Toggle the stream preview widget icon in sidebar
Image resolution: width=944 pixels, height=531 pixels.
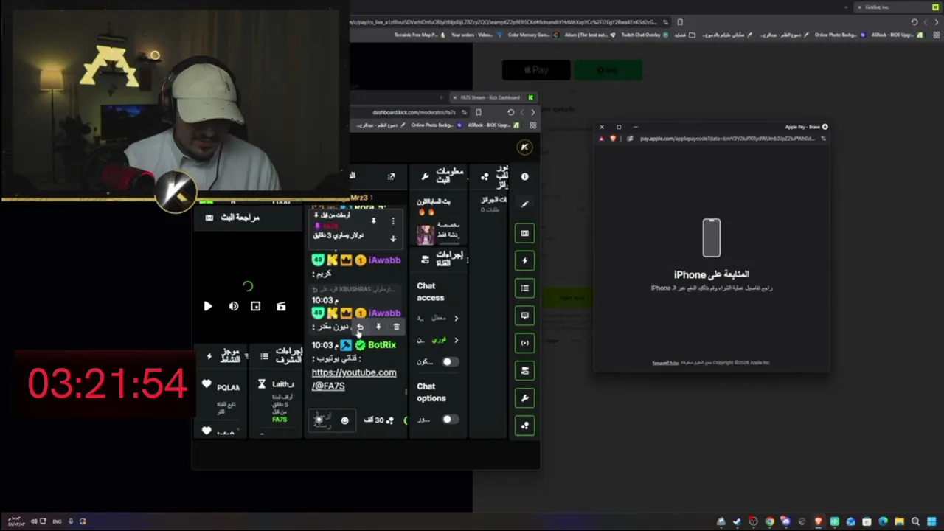pyautogui.click(x=524, y=233)
